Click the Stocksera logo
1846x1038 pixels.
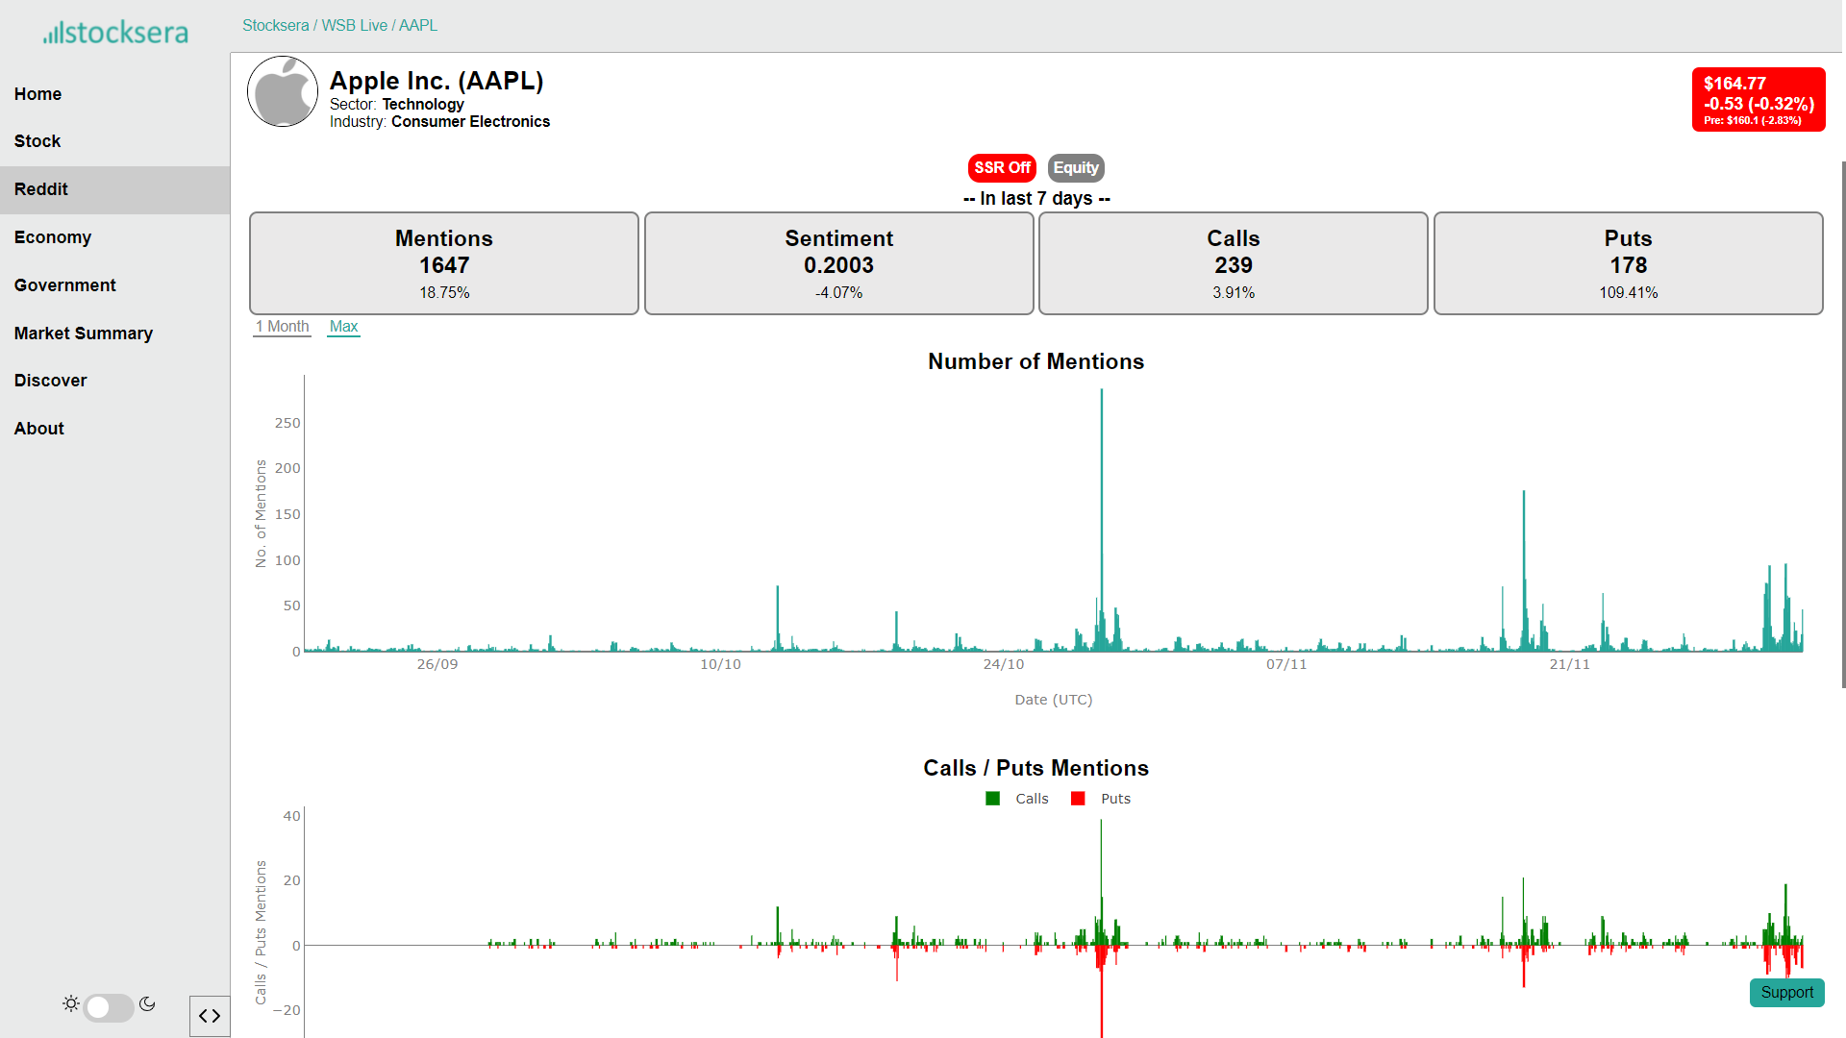point(115,33)
